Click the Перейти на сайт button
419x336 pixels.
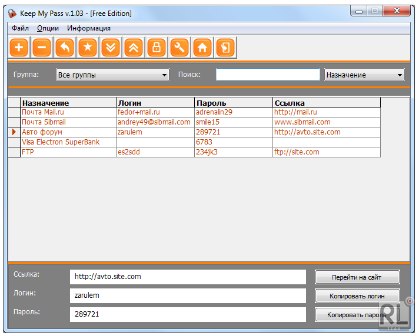pyautogui.click(x=357, y=277)
